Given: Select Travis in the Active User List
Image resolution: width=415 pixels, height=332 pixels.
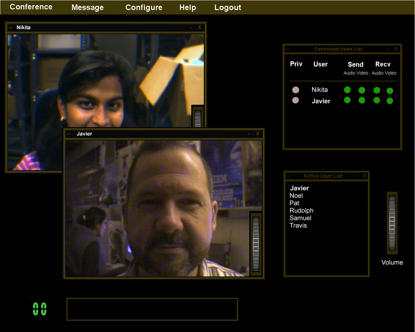Looking at the screenshot, I should 298,225.
